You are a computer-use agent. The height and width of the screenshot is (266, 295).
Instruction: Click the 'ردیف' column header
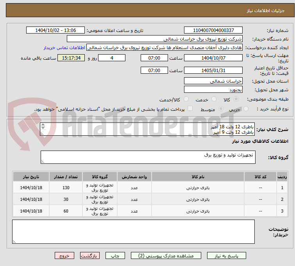[282, 177]
